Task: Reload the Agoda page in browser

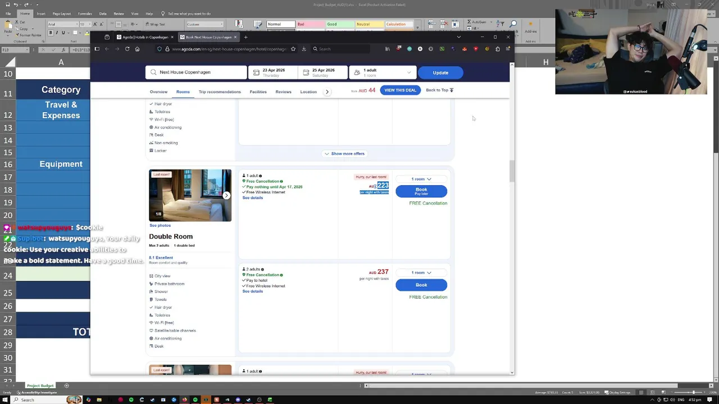Action: pos(127,49)
